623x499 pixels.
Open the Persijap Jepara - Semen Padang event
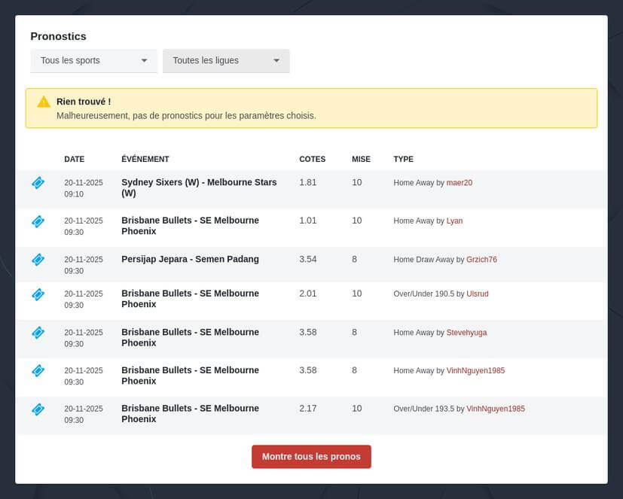coord(190,260)
